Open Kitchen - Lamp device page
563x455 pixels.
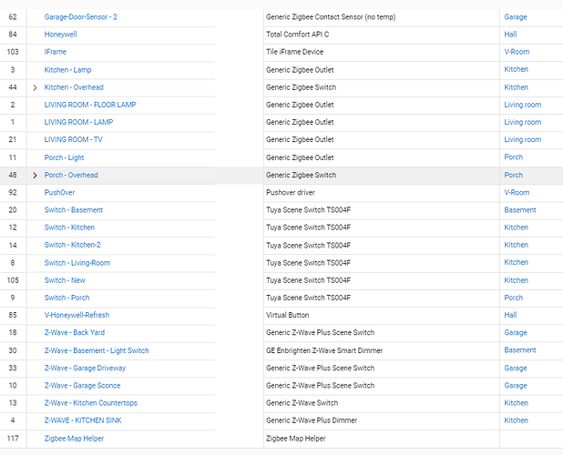click(67, 70)
